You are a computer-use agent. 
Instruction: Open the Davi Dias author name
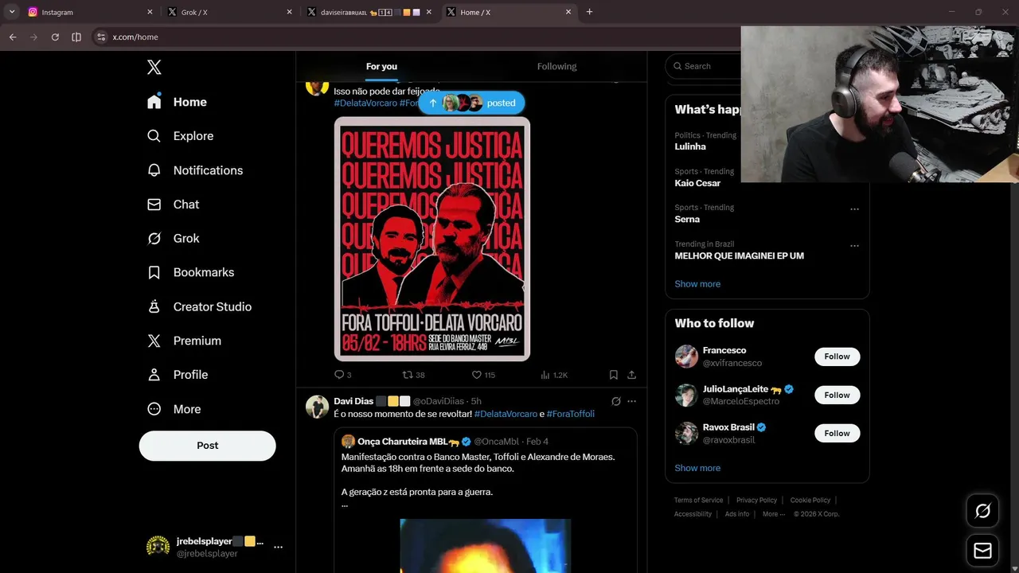353,401
